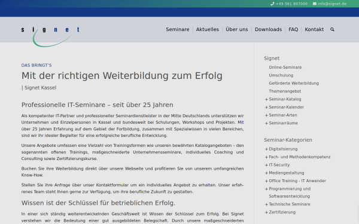Expand the plus next to Zertifizierung
The width and height of the screenshot is (359, 224).
(266, 212)
